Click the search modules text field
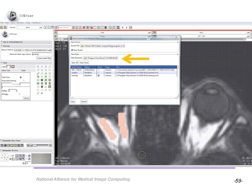The image size is (252, 189). coord(65,27)
